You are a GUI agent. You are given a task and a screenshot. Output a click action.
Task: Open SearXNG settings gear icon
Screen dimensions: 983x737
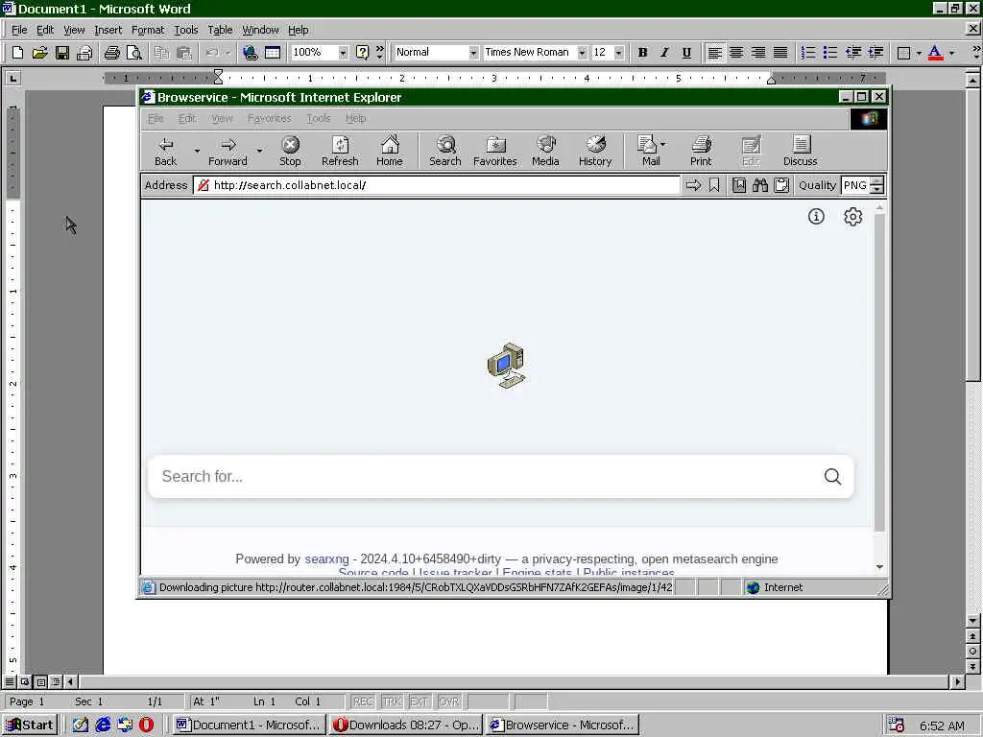pos(852,217)
